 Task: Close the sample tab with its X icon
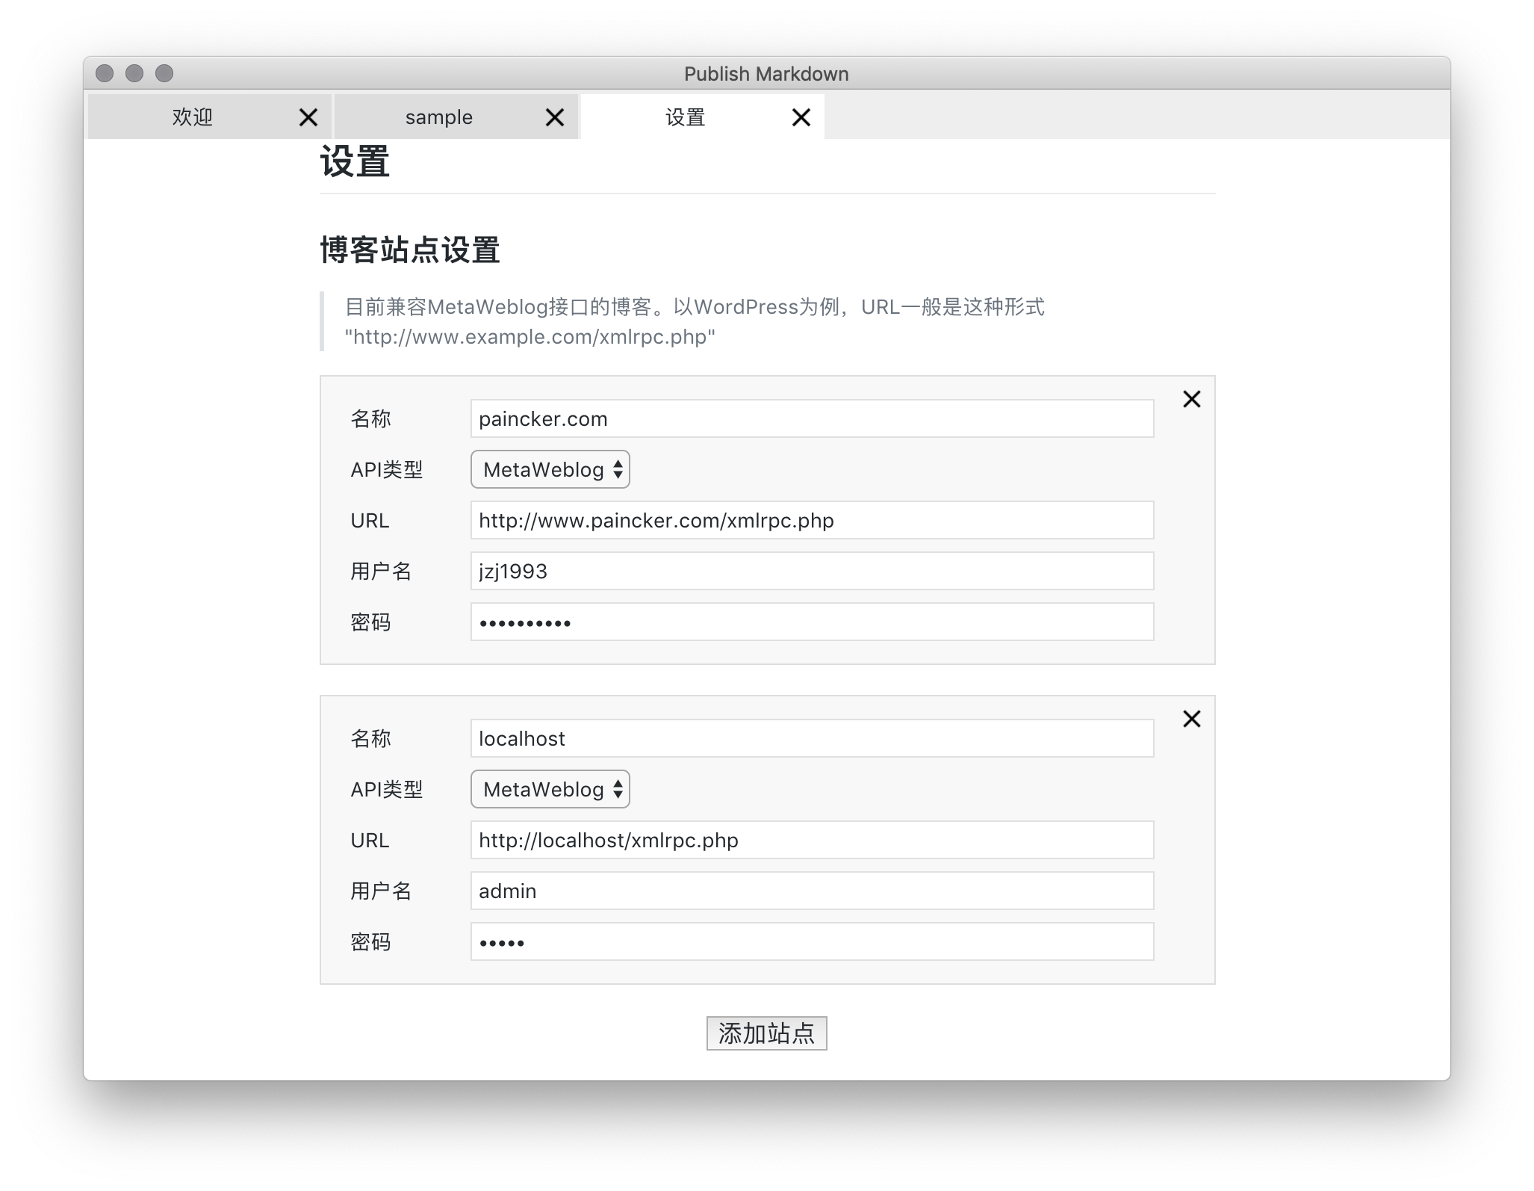click(x=555, y=117)
